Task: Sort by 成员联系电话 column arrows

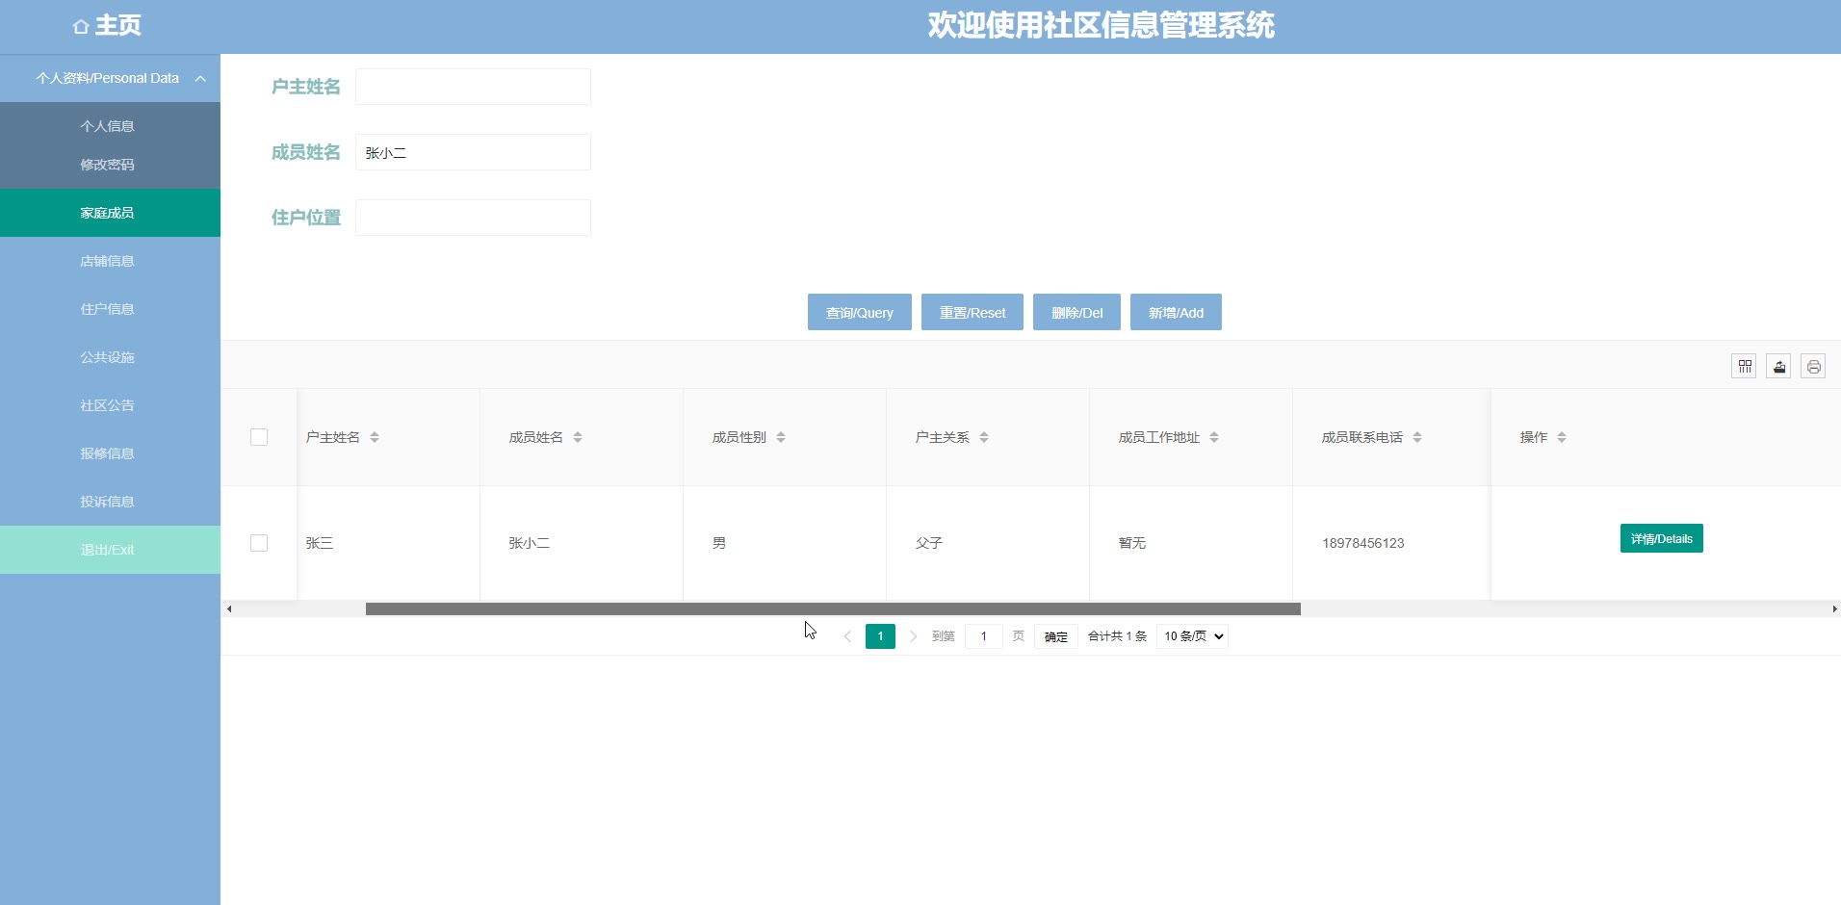Action: [1417, 437]
